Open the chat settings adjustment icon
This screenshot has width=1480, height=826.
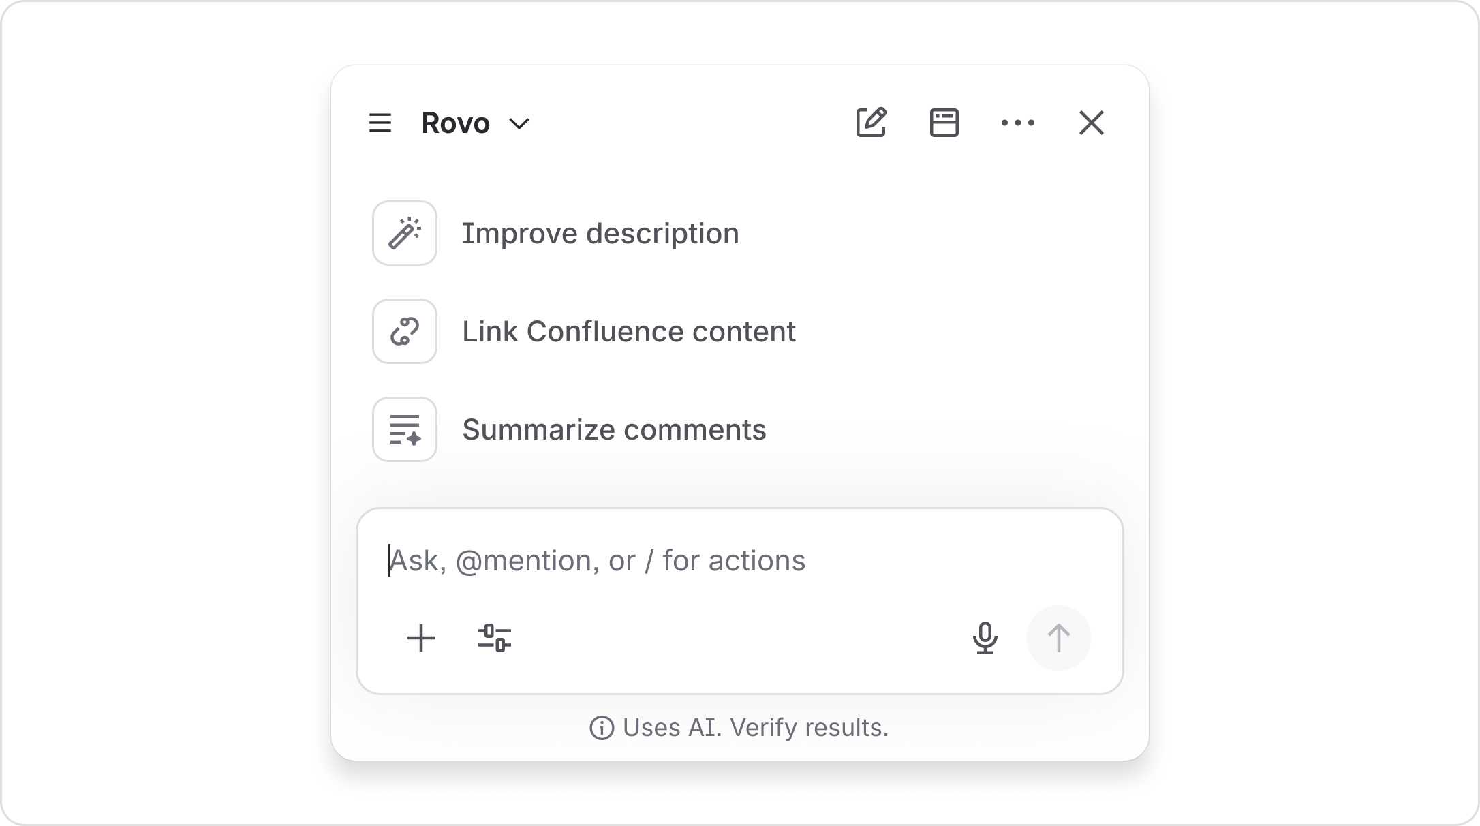495,639
